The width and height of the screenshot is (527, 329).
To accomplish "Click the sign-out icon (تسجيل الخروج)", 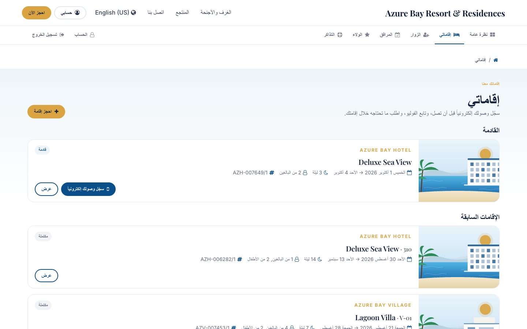I will [62, 35].
